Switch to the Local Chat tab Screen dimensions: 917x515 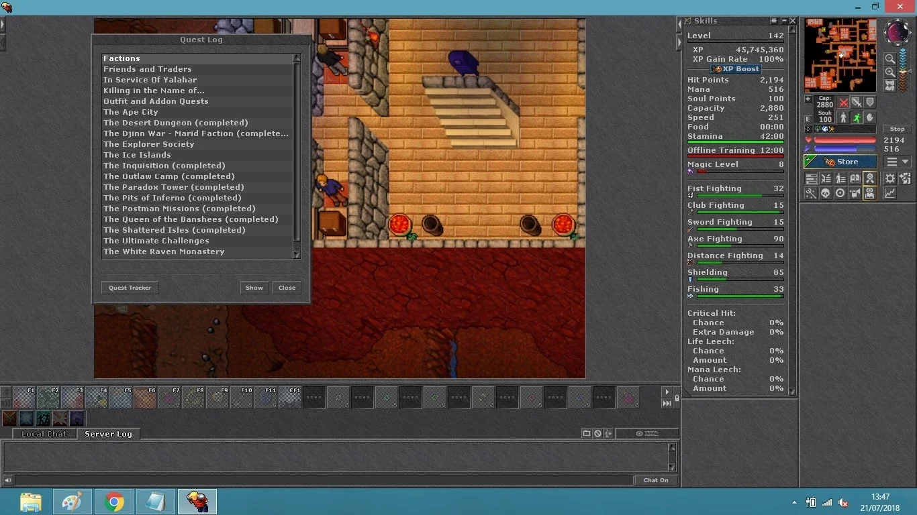(x=44, y=434)
